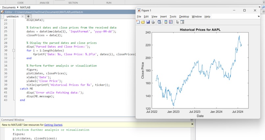Click the Print Figure printer icon
265x140 pixels.
pos(153,22)
